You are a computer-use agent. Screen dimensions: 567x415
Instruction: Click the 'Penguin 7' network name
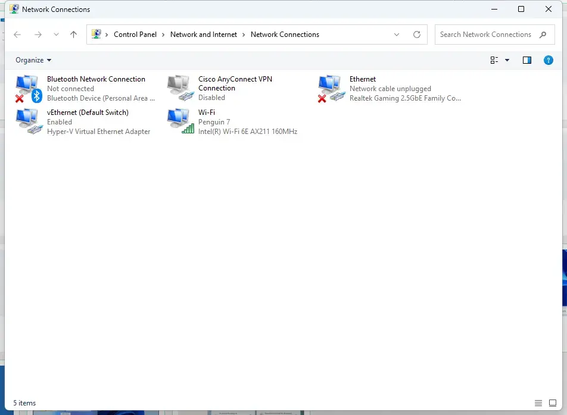point(214,122)
